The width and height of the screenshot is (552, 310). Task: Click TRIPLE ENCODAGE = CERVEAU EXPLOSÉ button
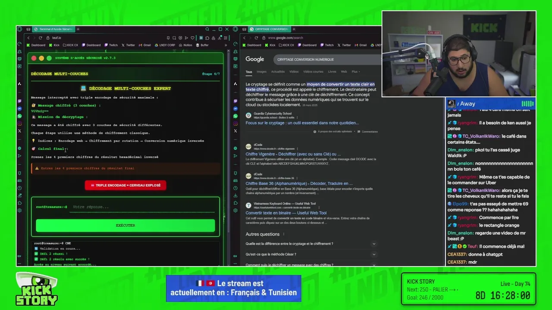coord(125,185)
